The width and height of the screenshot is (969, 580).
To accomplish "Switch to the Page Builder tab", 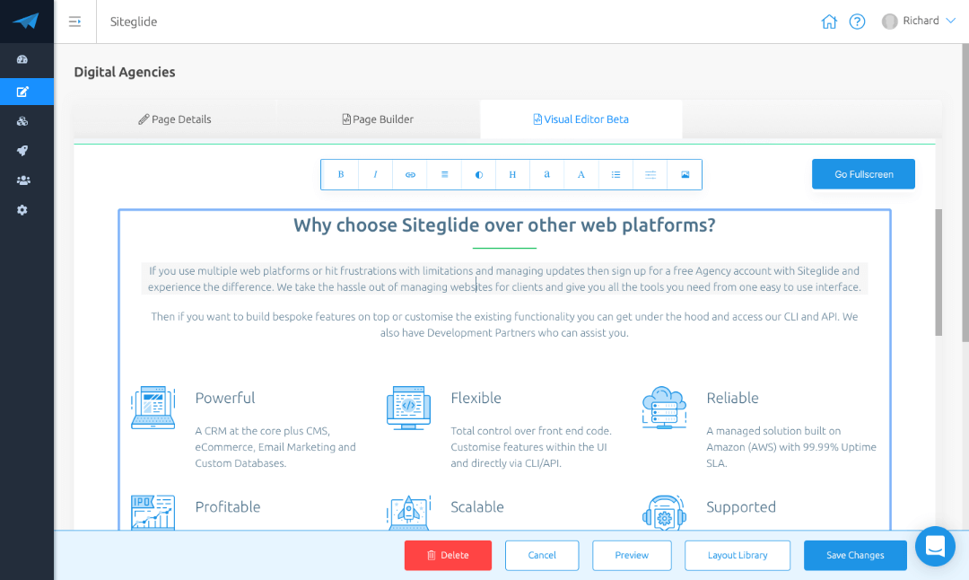I will 378,119.
